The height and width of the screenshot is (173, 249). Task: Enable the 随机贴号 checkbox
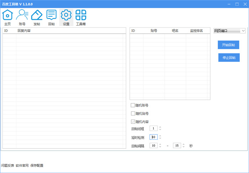coord(133,114)
